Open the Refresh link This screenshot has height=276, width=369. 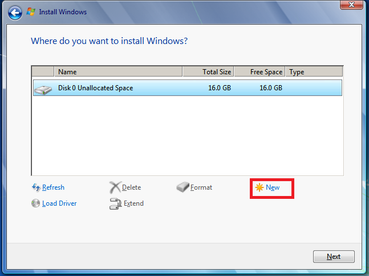click(53, 187)
